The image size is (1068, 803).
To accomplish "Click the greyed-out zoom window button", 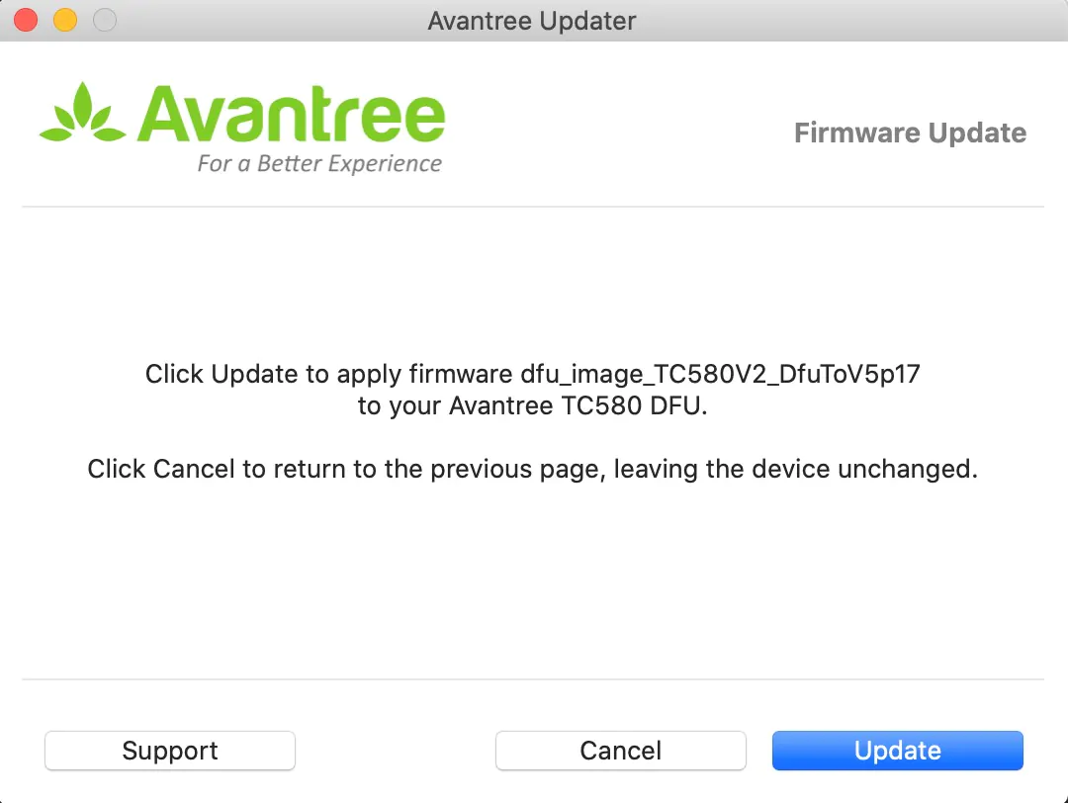I will pos(102,20).
